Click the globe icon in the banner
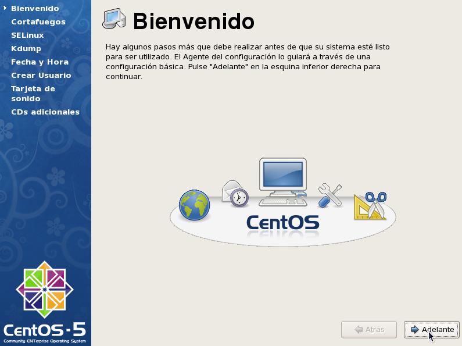Viewport: 462px width, 346px height. [195, 205]
